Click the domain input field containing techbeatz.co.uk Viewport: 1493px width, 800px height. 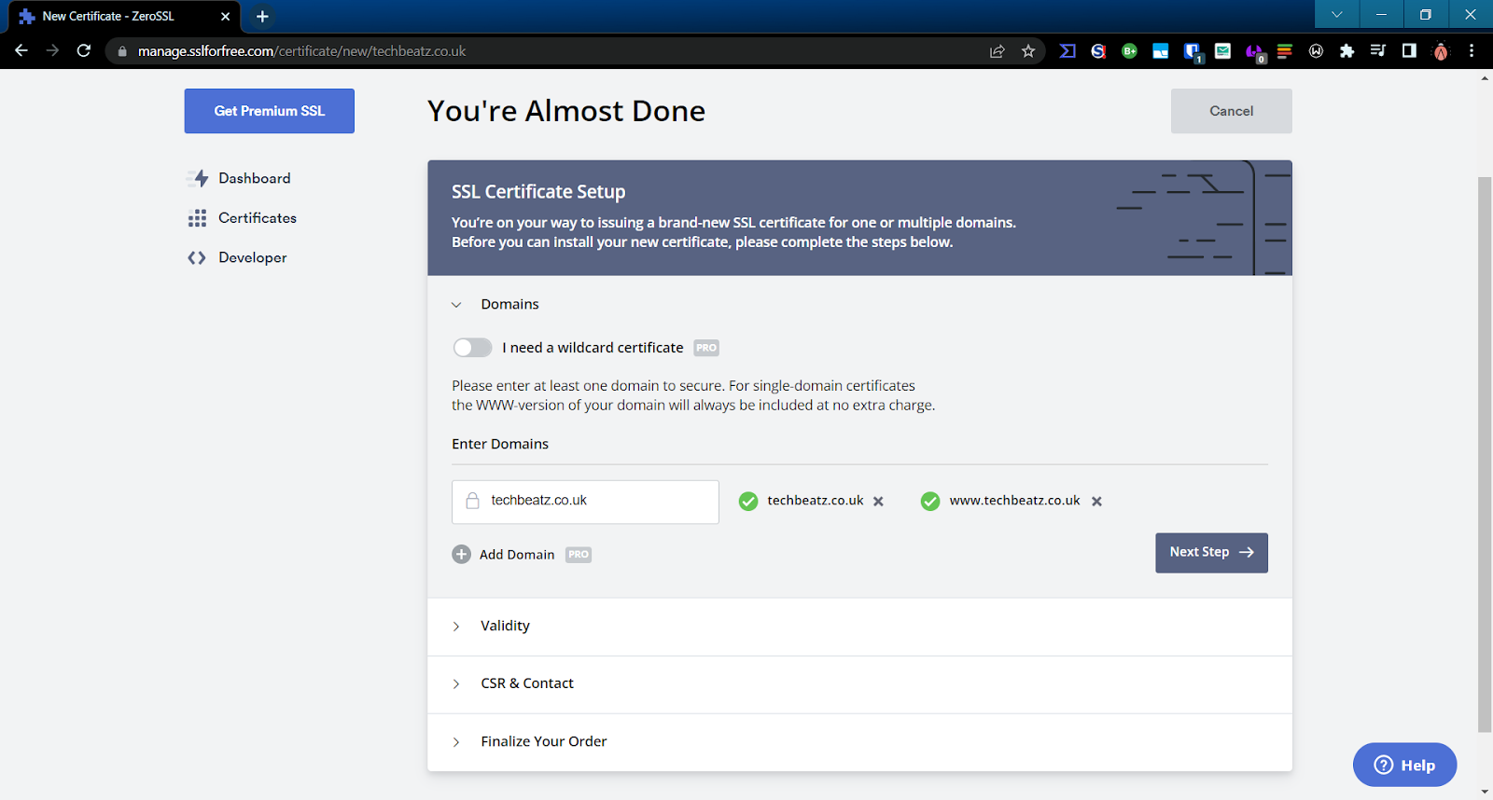pos(585,502)
